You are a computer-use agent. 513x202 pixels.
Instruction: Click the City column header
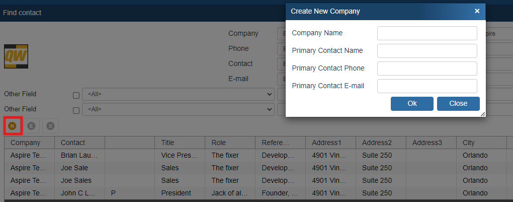481,143
